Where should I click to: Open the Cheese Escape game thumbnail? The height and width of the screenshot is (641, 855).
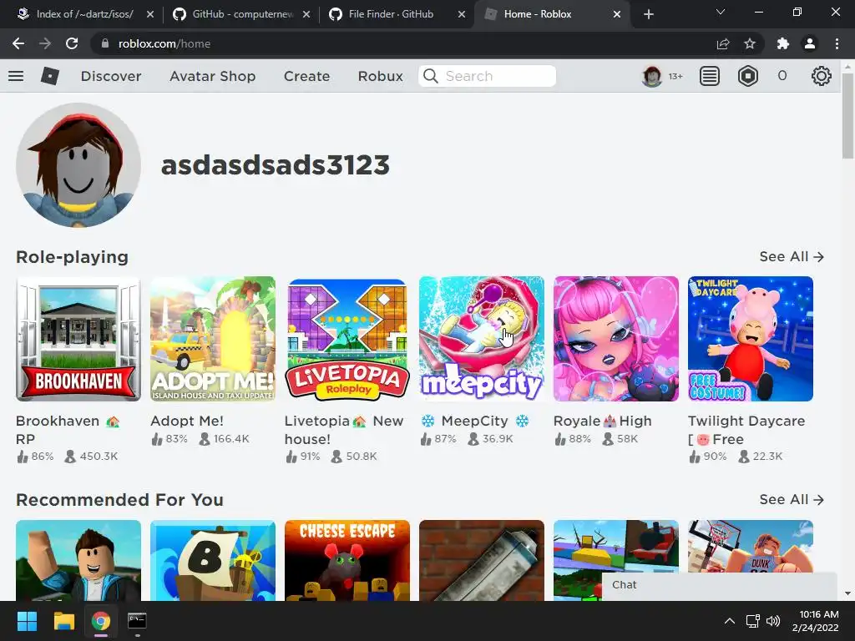click(x=347, y=560)
